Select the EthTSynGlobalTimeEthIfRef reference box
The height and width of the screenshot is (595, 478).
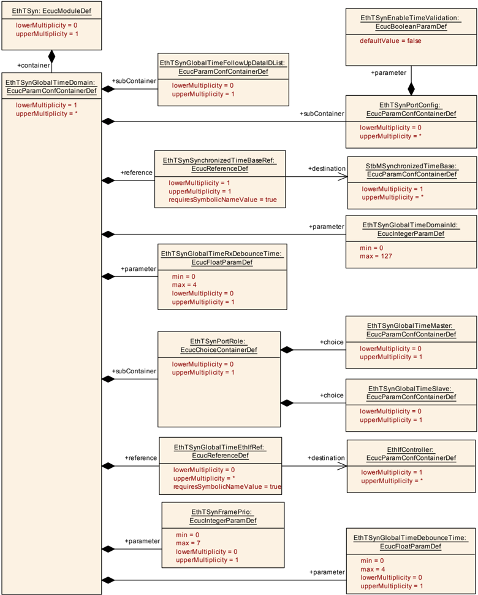pos(220,466)
